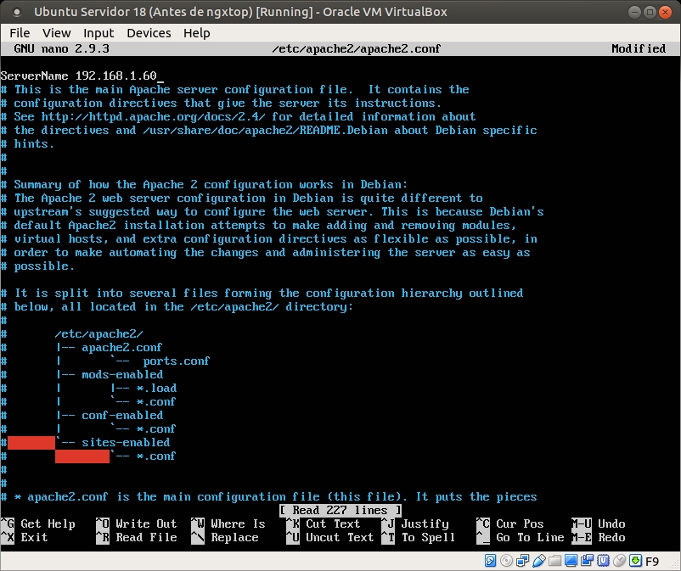681x571 pixels.
Task: Maximize the VirtualBox VM window
Action: pyautogui.click(x=650, y=12)
